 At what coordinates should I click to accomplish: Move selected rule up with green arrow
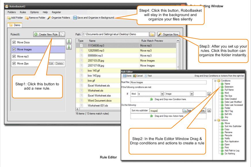click(x=69, y=41)
